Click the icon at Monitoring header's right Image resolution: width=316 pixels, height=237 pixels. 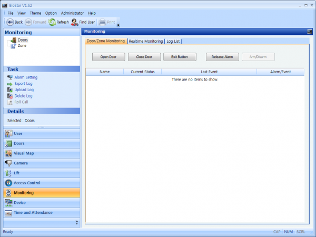[310, 32]
